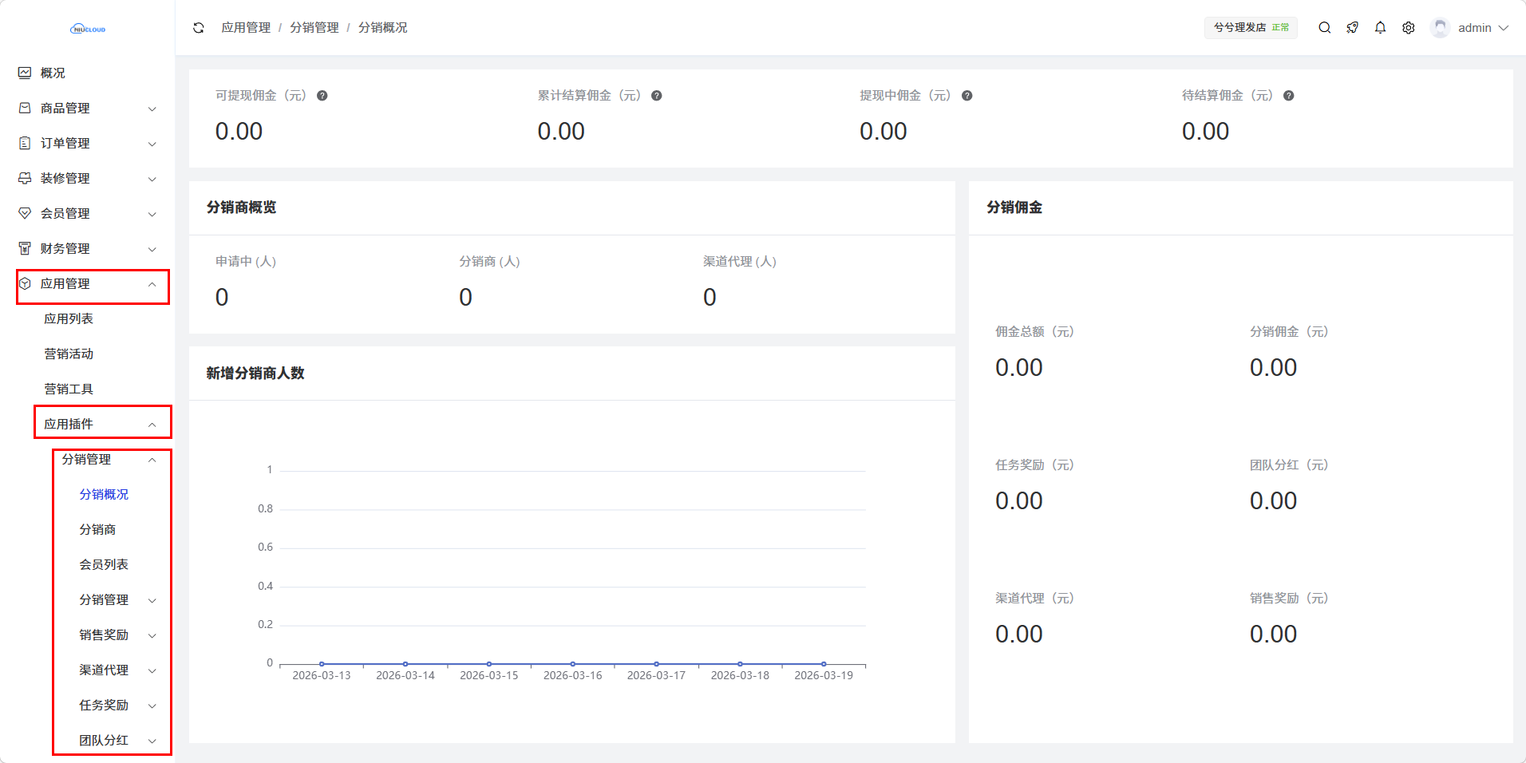Click help icon next to 累计结算佣金
Viewport: 1526px width, 763px height.
click(x=656, y=96)
